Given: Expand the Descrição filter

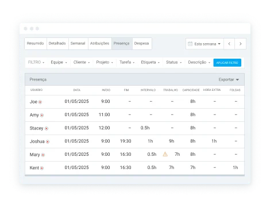Looking at the screenshot, I should (199, 62).
